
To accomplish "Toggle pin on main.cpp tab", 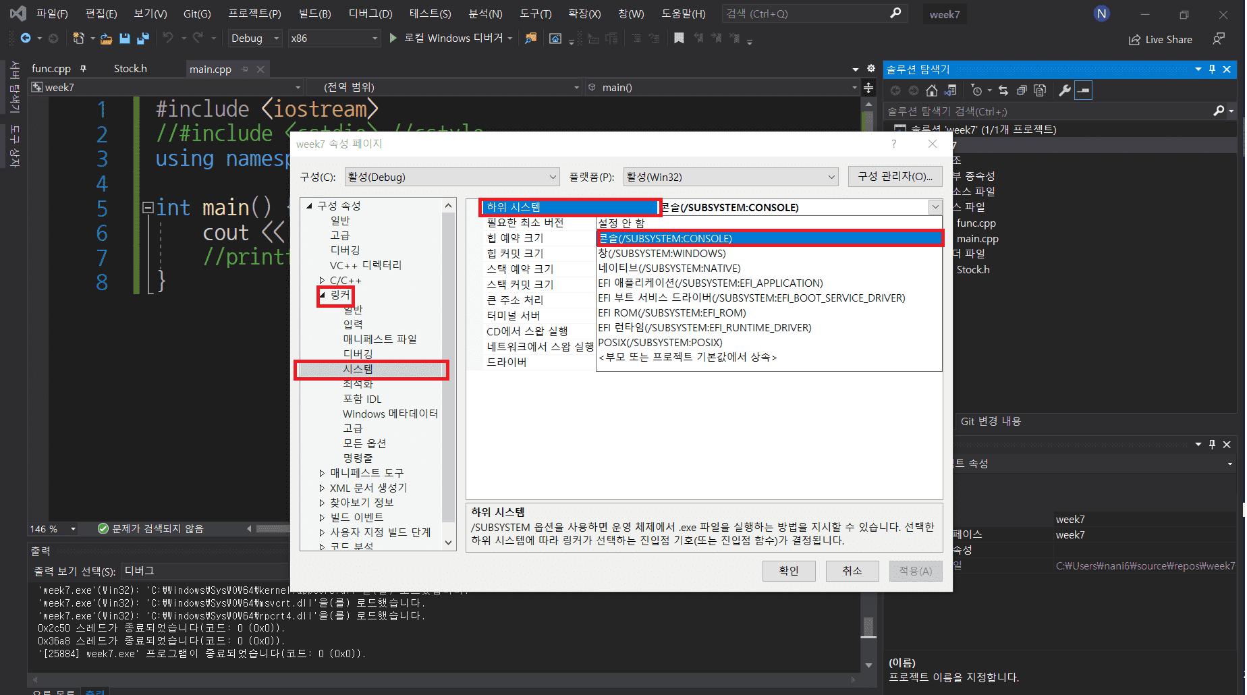I will 244,69.
